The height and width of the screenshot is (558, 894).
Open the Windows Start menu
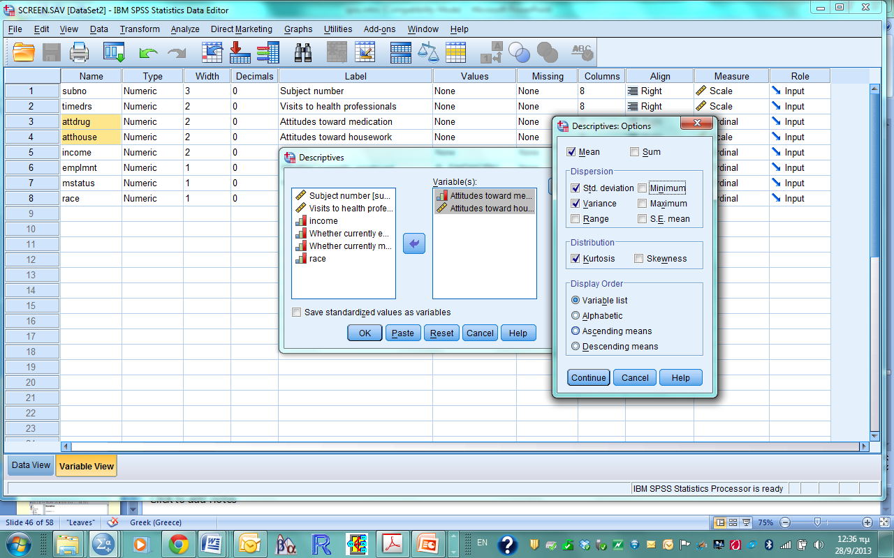pyautogui.click(x=19, y=543)
